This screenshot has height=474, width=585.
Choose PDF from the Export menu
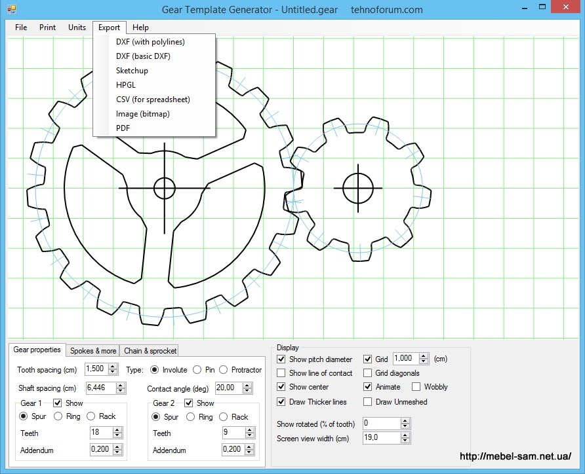[x=123, y=128]
